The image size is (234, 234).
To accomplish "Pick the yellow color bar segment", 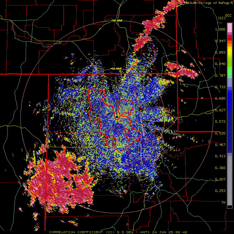I will pos(230,51).
